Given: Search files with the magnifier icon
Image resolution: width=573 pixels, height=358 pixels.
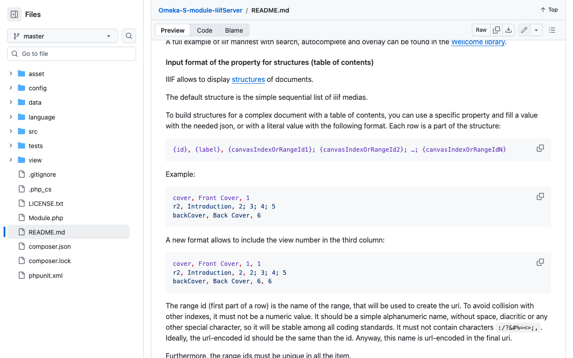Looking at the screenshot, I should (x=129, y=36).
